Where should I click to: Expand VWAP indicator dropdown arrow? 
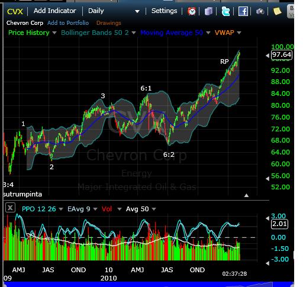[x=239, y=33]
